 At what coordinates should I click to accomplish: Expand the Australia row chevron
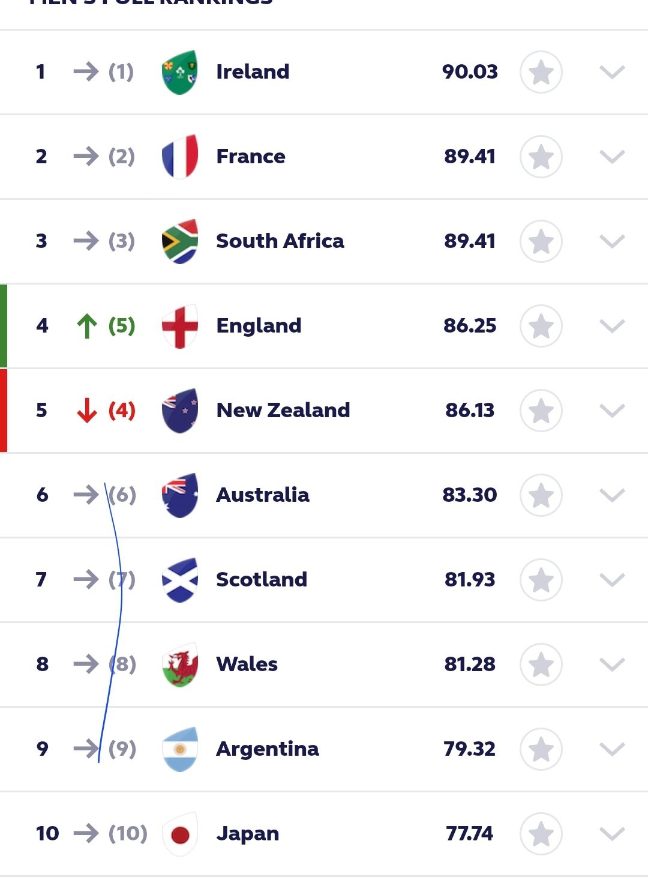point(612,495)
